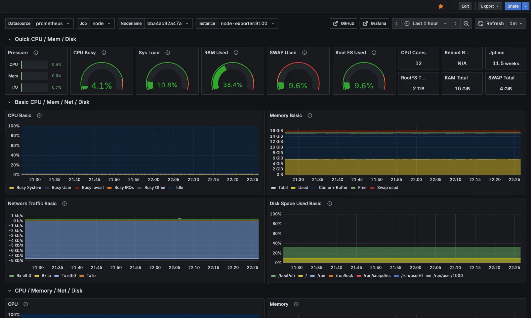Click info icon beside RAM Used title
Image resolution: width=531 pixels, height=318 pixels.
[236, 53]
